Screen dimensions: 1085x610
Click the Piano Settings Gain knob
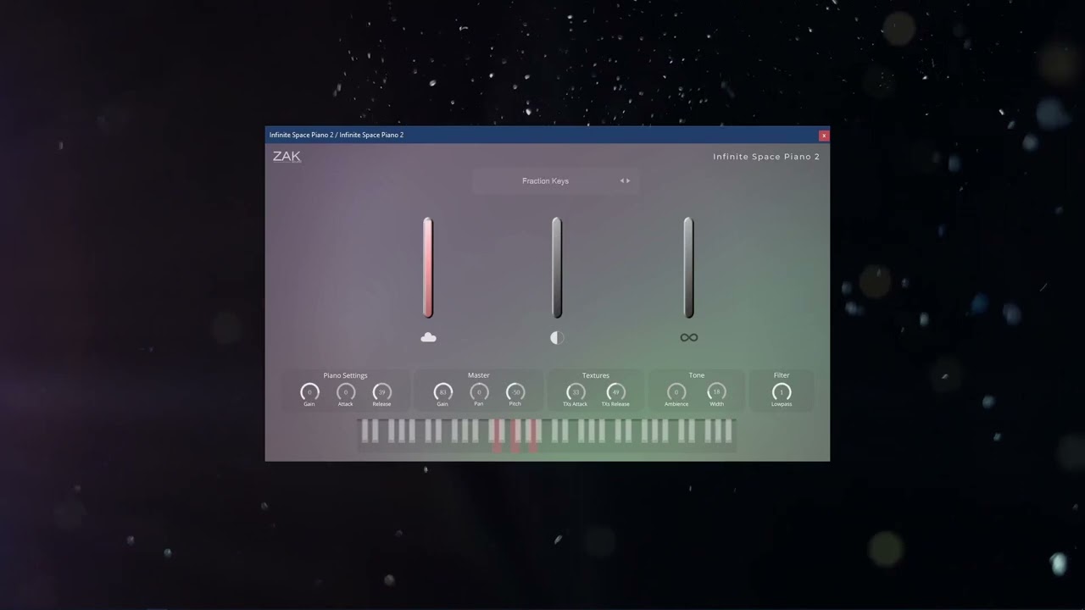tap(309, 391)
